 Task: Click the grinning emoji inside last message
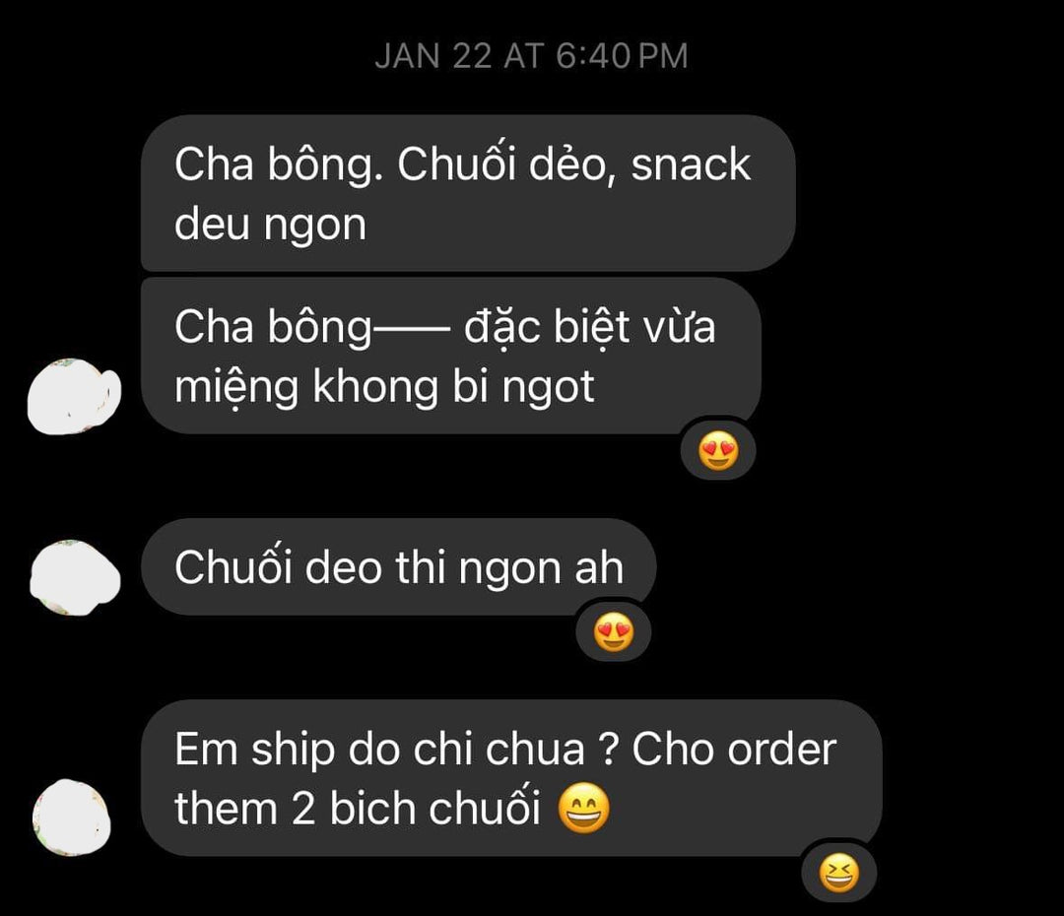pos(583,808)
